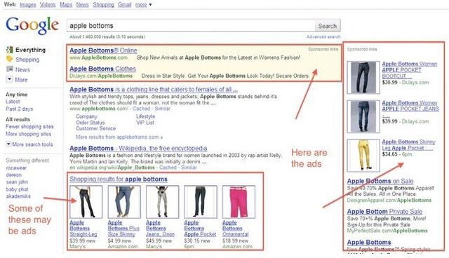
Task: Open 'Apple Bottoms Straight-Leg' product link
Action: point(83,229)
